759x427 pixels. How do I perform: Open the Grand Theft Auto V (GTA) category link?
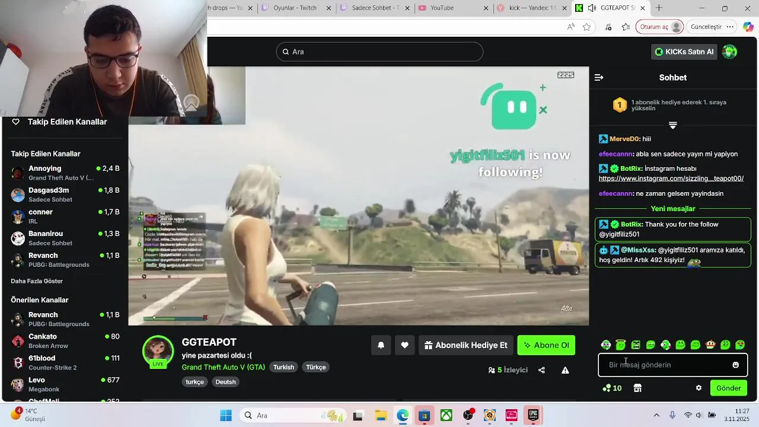pyautogui.click(x=224, y=367)
